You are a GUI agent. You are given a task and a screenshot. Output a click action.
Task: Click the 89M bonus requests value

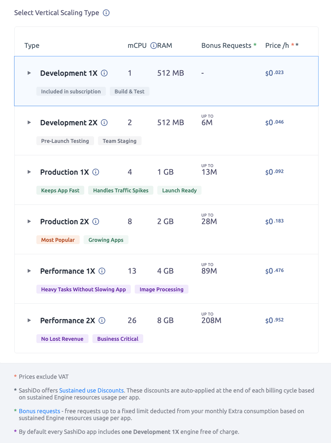click(209, 271)
